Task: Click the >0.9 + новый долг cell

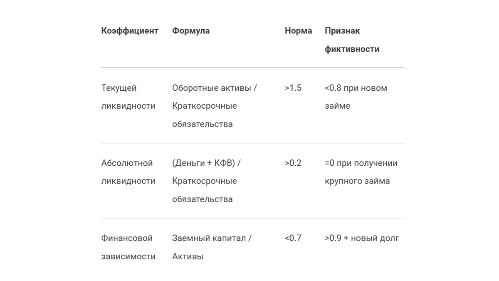Action: [x=362, y=238]
